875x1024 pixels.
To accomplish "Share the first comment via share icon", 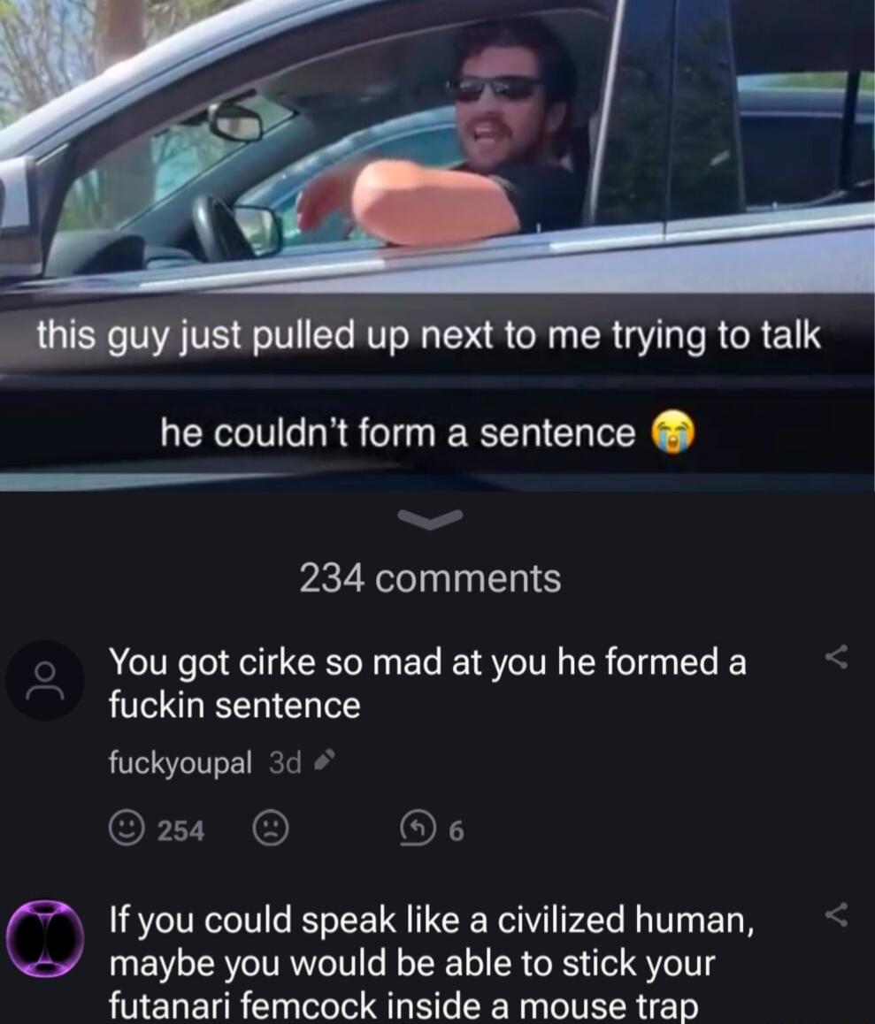I will tap(836, 656).
